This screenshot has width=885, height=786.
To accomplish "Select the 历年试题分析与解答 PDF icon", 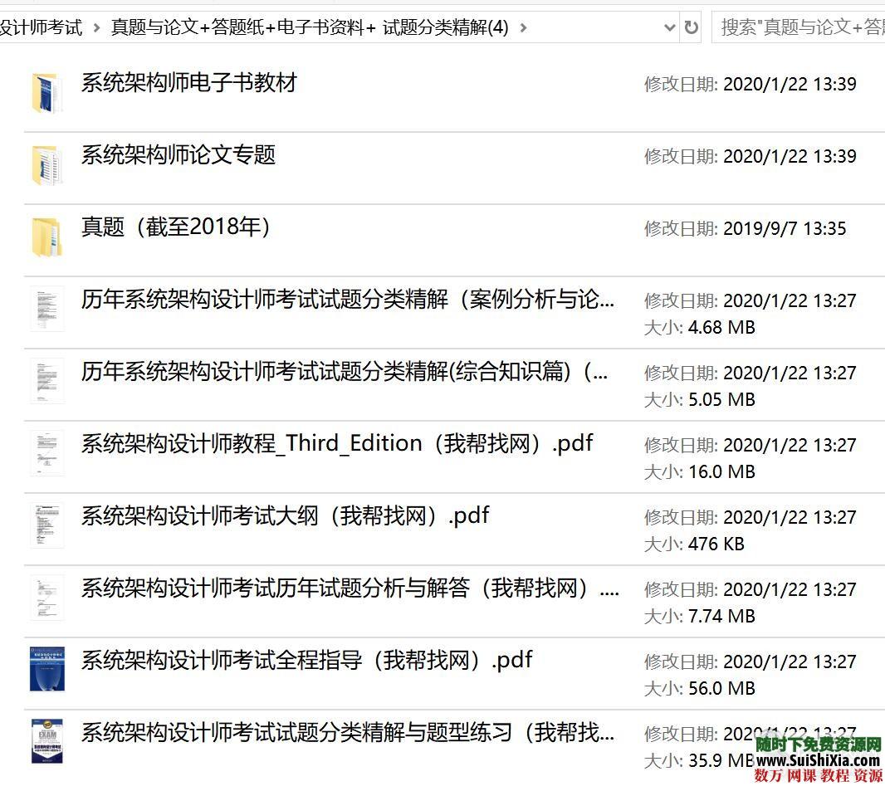I will click(x=47, y=597).
